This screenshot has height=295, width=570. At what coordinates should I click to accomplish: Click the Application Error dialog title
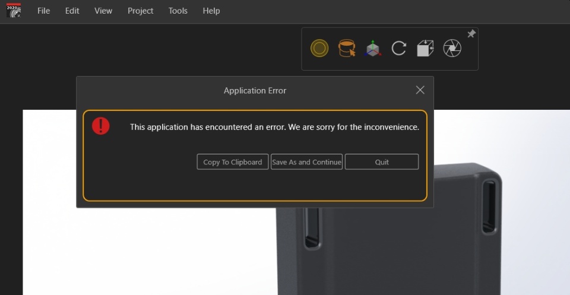(255, 90)
